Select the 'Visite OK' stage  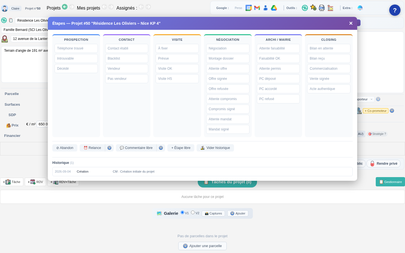177,69
